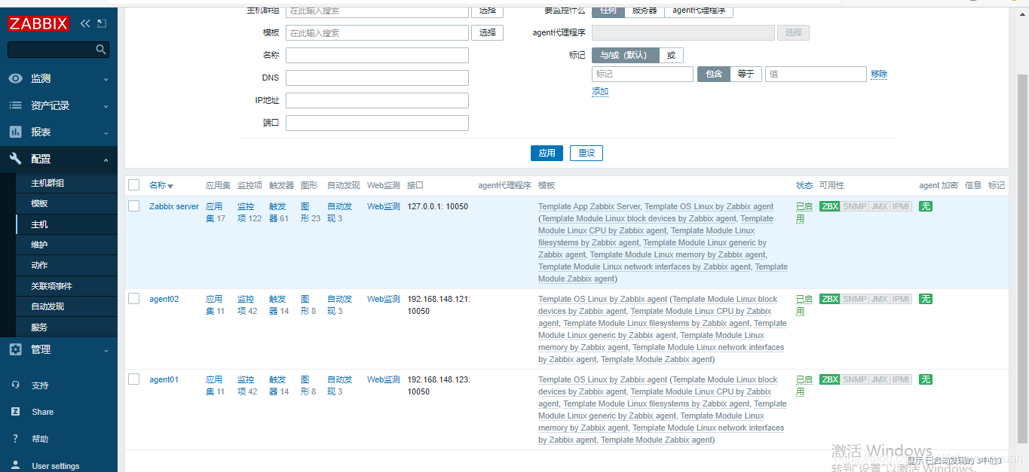Click the eye icon for 监测
1029x472 pixels.
15,78
